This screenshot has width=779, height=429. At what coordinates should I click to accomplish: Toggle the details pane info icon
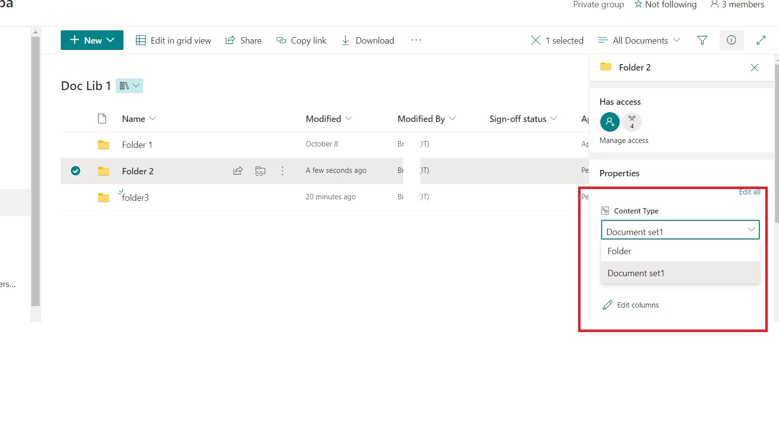731,40
